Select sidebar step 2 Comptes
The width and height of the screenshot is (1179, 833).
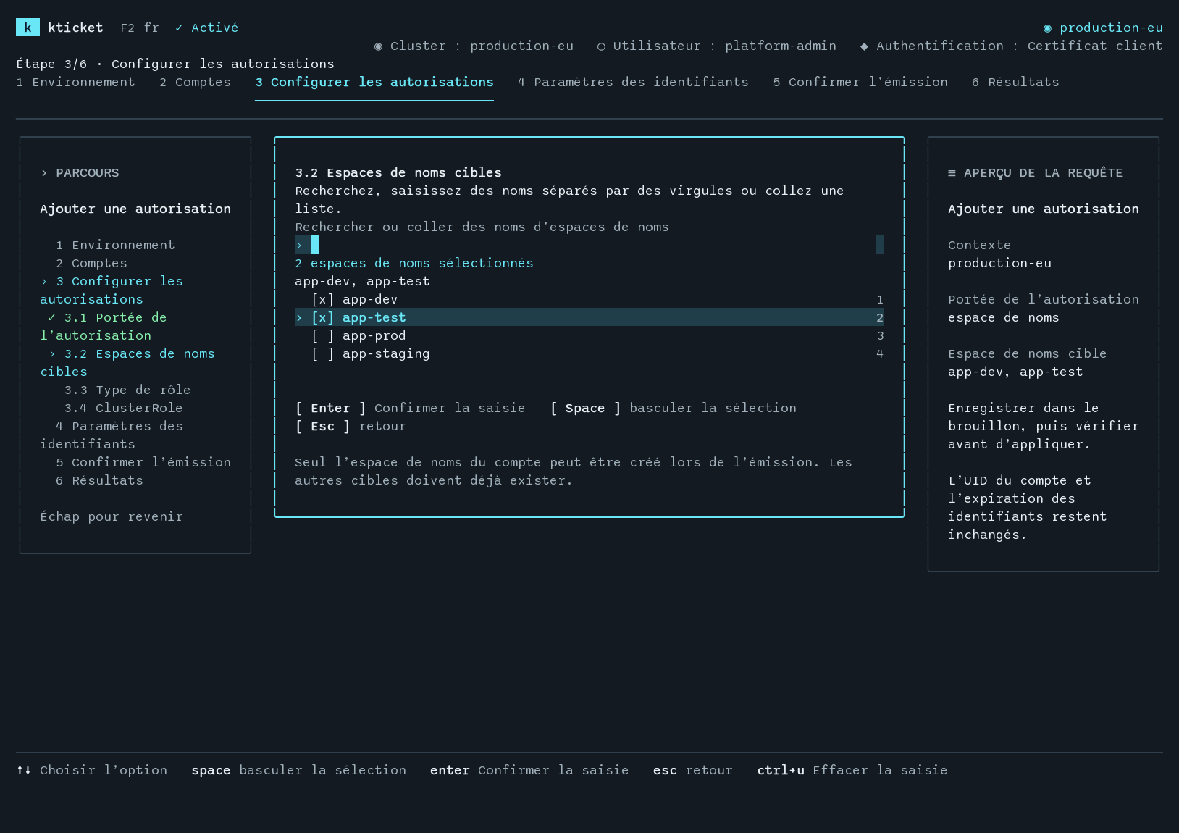point(91,263)
